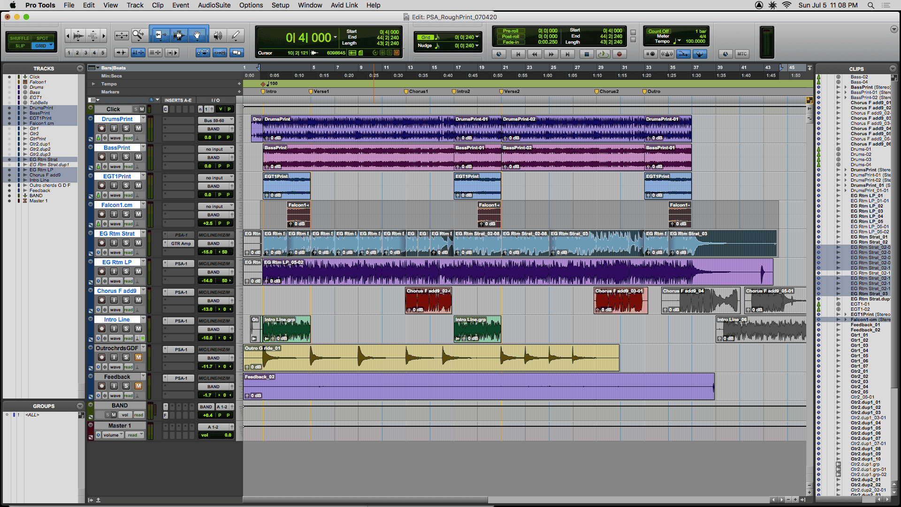This screenshot has height=507, width=901.
Task: Select the Zoomer tool in the toolbar
Action: (138, 35)
